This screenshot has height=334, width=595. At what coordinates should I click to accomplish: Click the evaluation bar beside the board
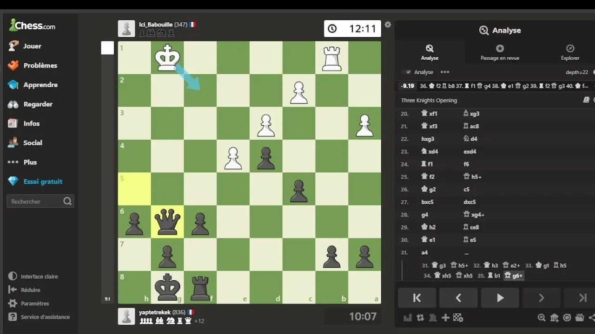pos(107,173)
